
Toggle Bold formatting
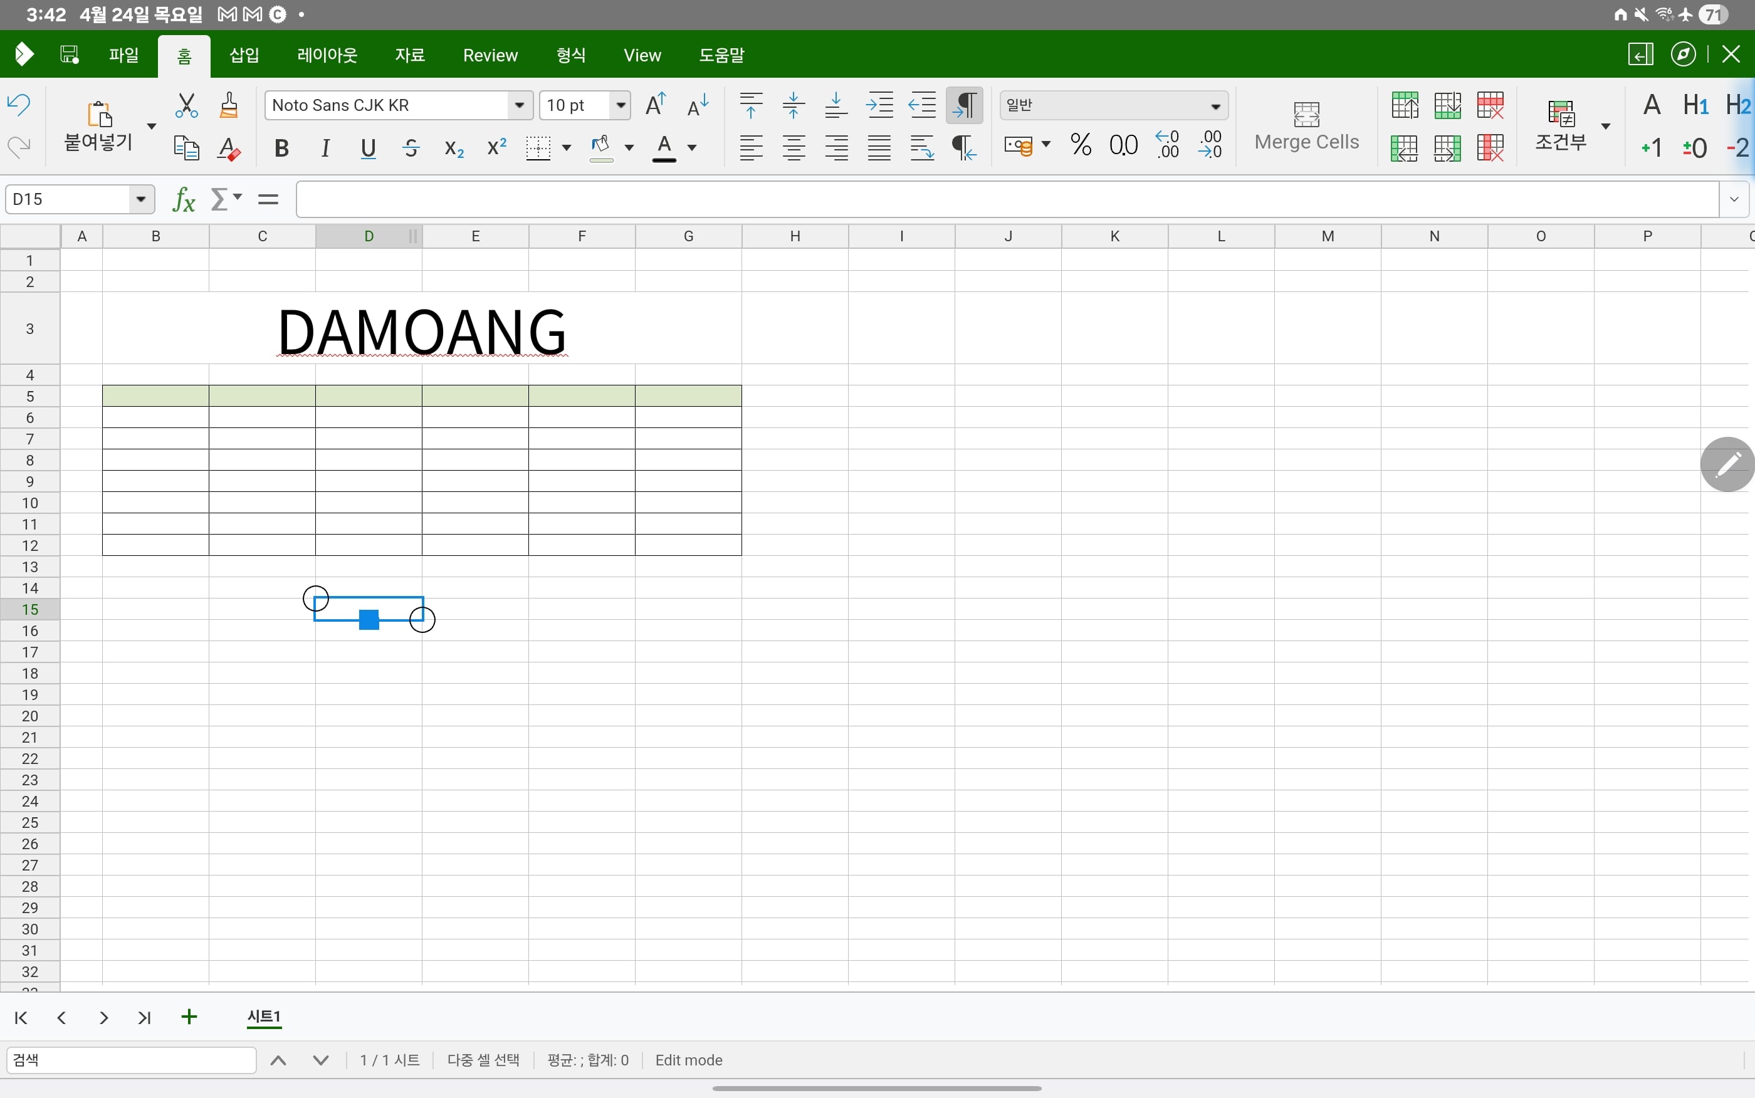click(x=281, y=148)
